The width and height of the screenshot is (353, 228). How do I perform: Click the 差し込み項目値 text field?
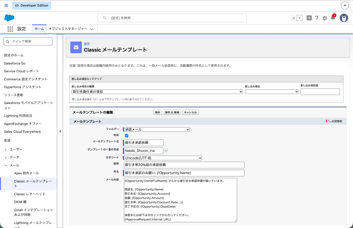pyautogui.click(x=320, y=92)
